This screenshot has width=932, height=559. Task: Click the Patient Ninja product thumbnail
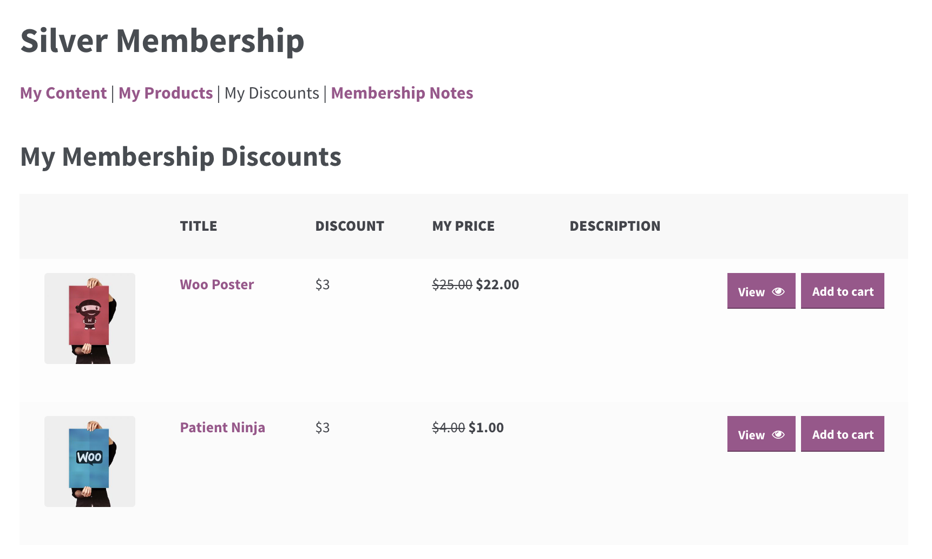point(90,461)
